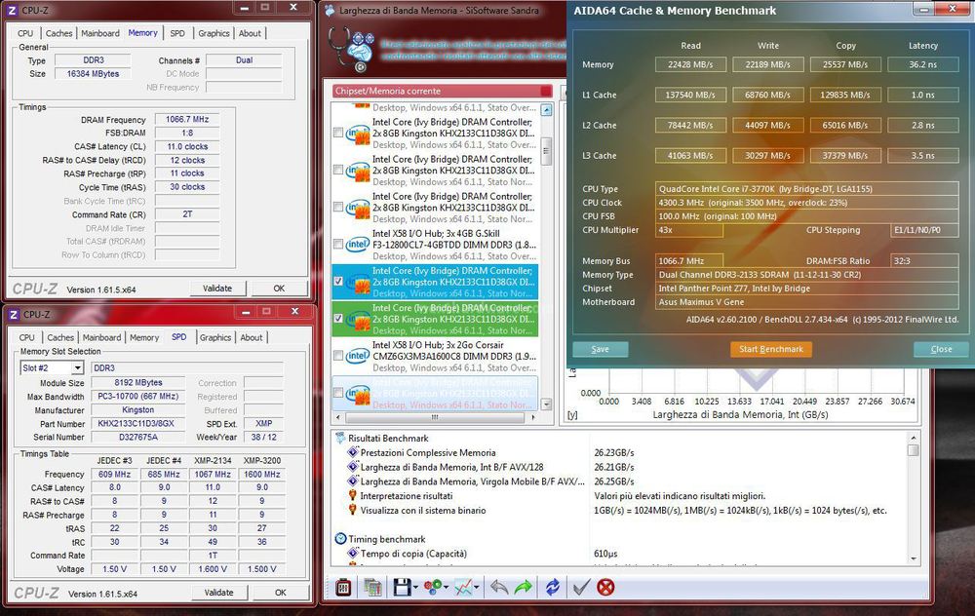The height and width of the screenshot is (616, 975).
Task: Click Validate in the CPU-Z SPD window
Action: [x=218, y=593]
